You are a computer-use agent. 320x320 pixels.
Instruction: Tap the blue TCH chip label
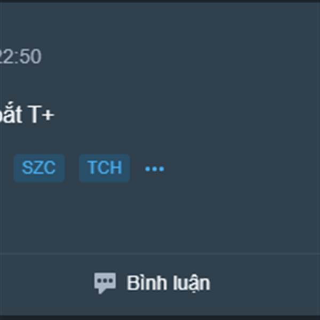click(x=105, y=168)
